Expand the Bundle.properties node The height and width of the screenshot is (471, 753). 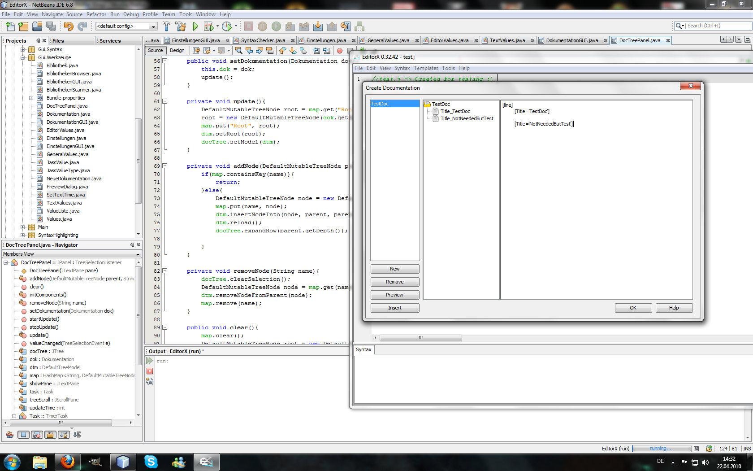tap(31, 98)
